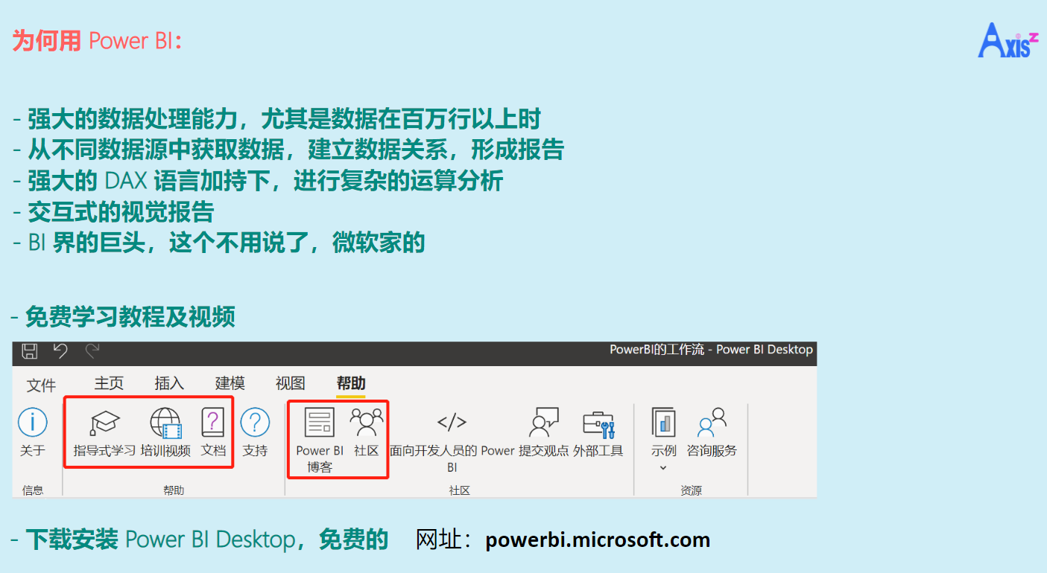Click the Undo arrow icon
Image resolution: width=1047 pixels, height=573 pixels.
coord(60,350)
